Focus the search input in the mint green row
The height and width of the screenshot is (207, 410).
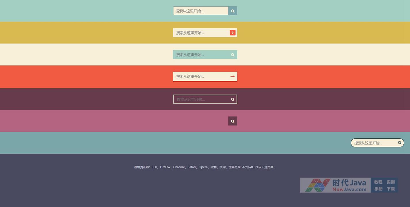[x=201, y=11]
